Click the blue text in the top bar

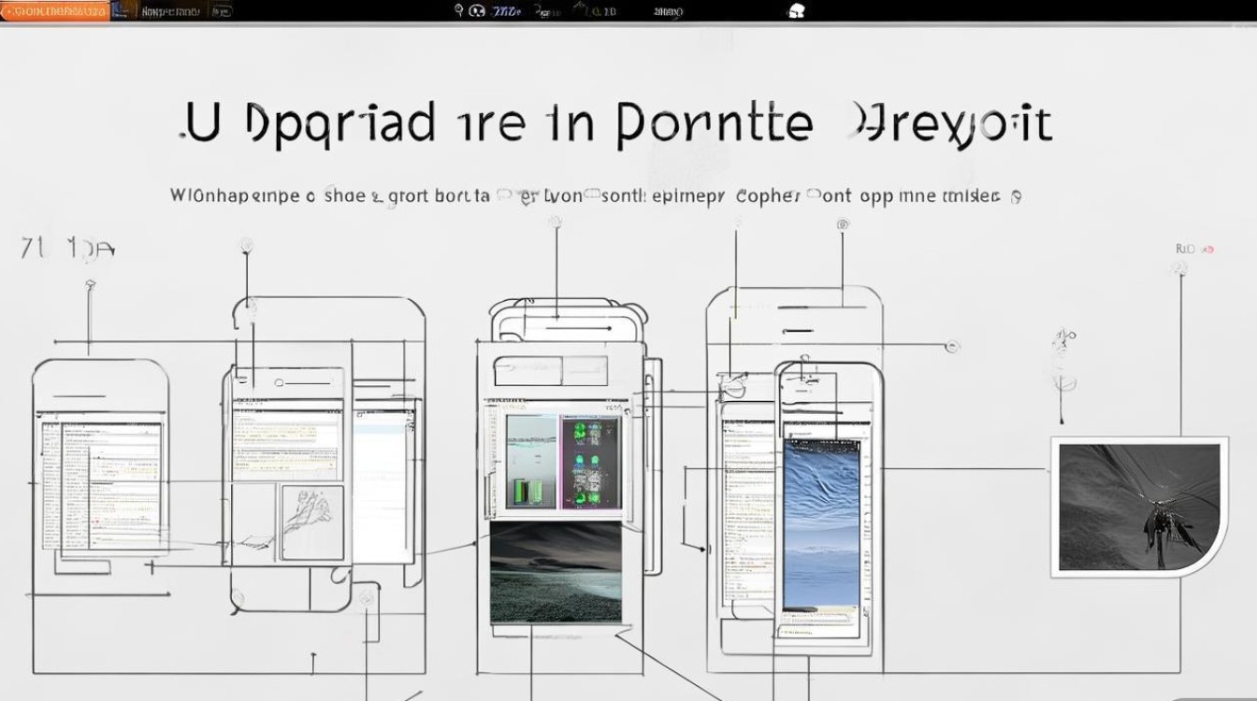point(506,11)
